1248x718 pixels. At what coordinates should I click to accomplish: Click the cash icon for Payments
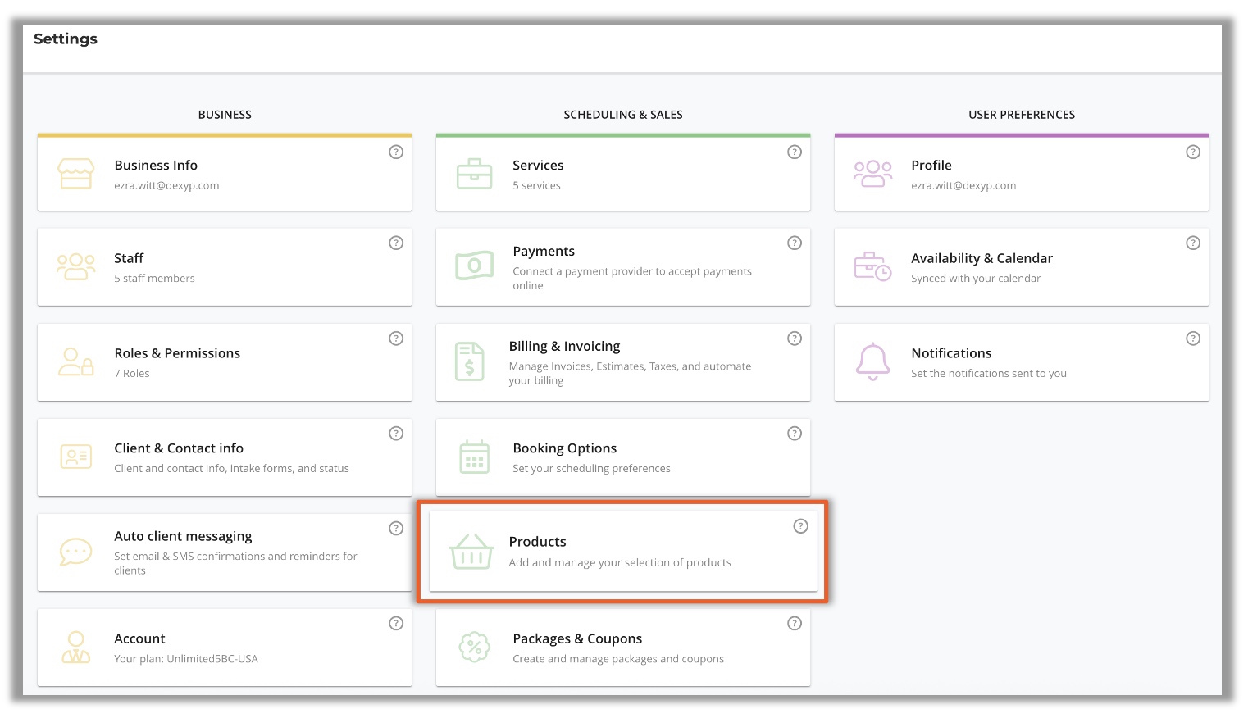(474, 266)
